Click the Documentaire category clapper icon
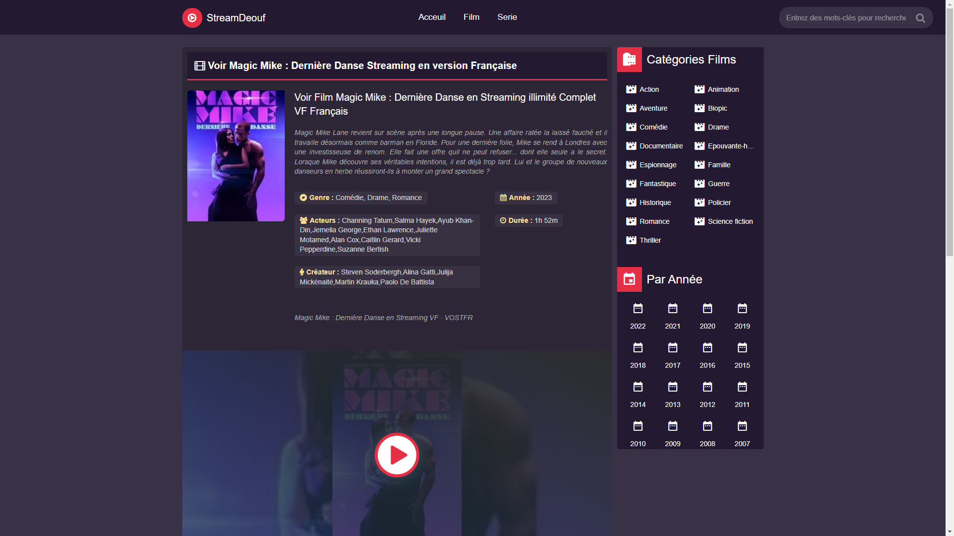The height and width of the screenshot is (536, 954). coord(631,146)
